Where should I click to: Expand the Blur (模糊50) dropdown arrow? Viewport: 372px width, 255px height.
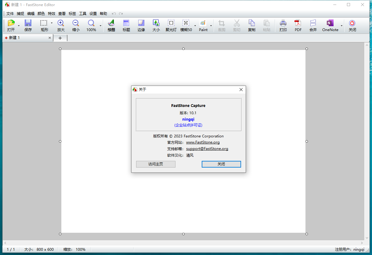click(x=195, y=26)
